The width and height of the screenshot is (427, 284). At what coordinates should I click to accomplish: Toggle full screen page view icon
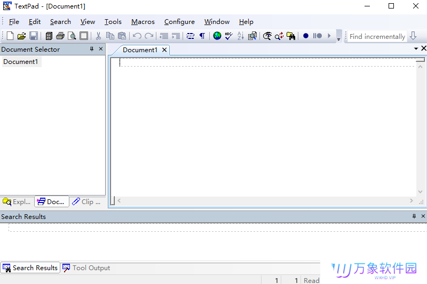[x=84, y=36]
